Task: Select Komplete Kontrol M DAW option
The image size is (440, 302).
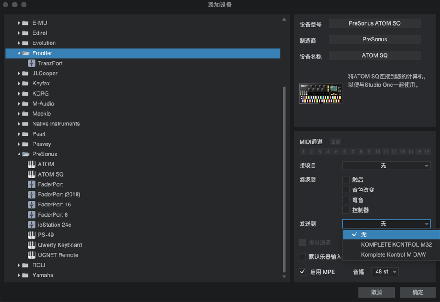Action: [x=391, y=254]
